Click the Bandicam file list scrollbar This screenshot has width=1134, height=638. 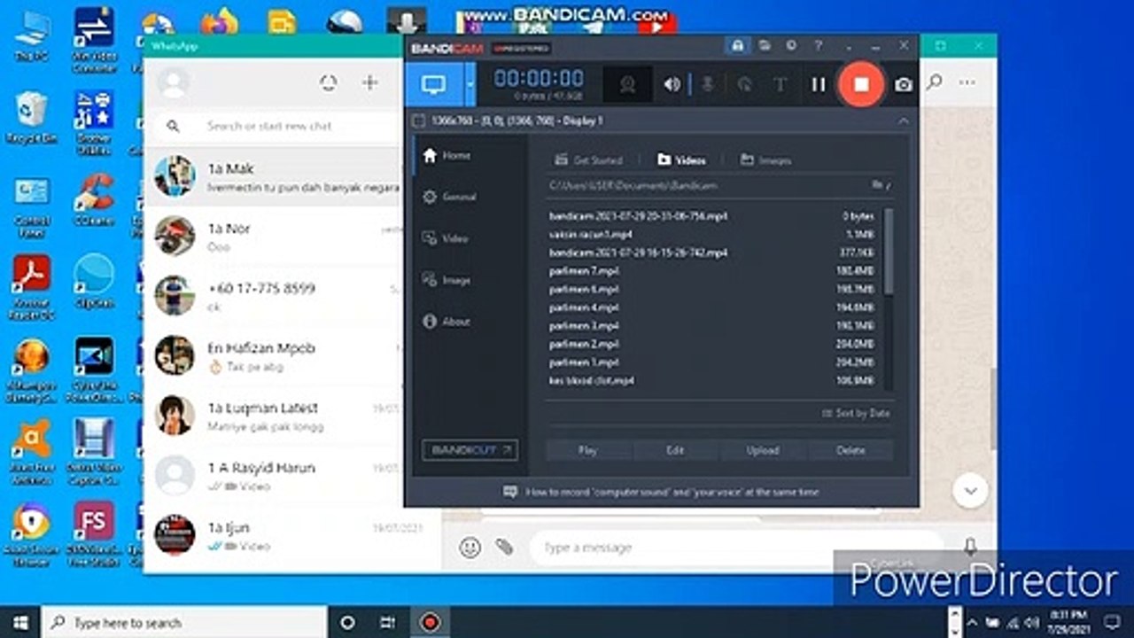[889, 253]
